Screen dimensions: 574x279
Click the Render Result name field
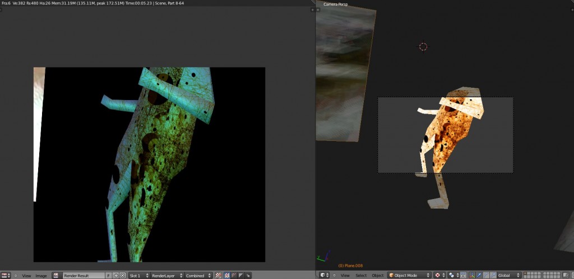[84, 276]
